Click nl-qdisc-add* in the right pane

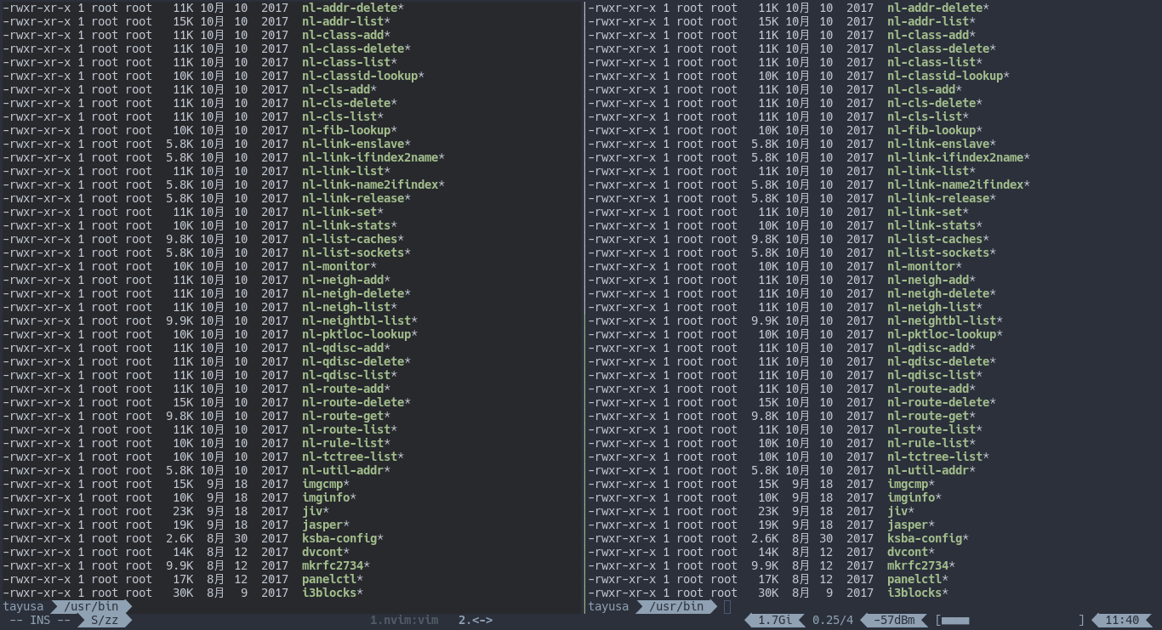pyautogui.click(x=931, y=348)
